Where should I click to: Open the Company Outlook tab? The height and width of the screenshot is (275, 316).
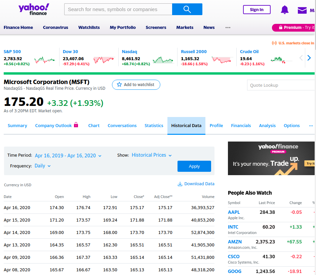[53, 126]
